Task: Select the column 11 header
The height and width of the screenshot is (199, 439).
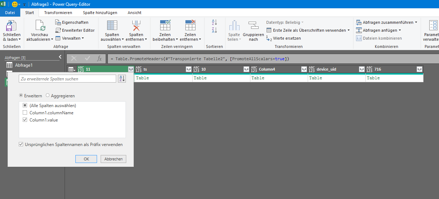Action: (x=106, y=69)
